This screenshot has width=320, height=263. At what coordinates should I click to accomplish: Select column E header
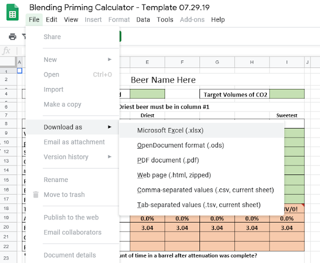pyautogui.click(x=147, y=62)
